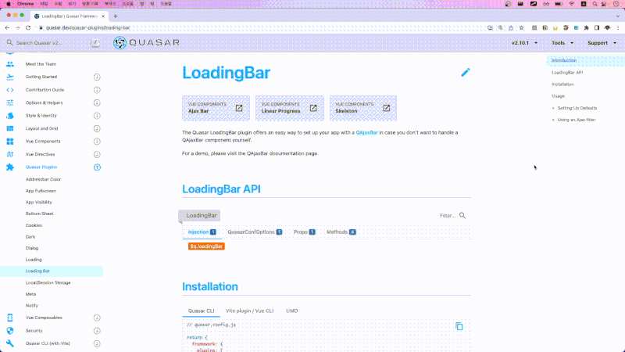The width and height of the screenshot is (625, 352).
Task: Expand Security section arrow
Action: [x=97, y=330]
